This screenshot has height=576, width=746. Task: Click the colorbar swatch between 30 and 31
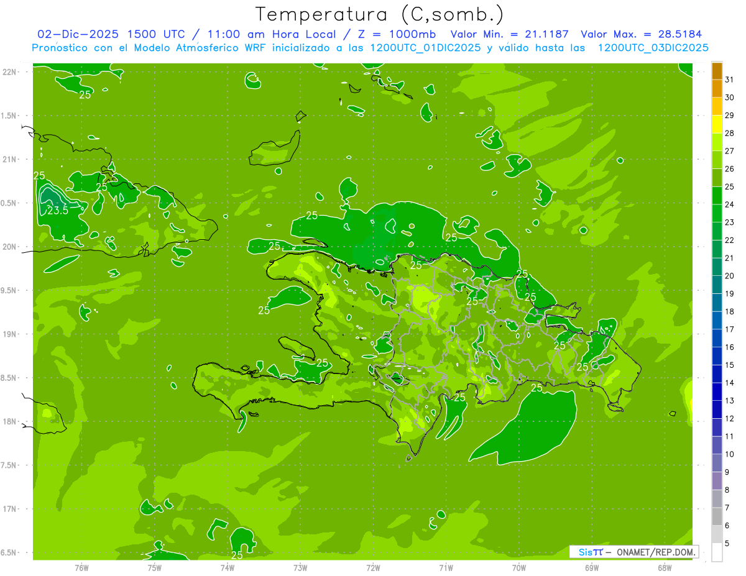pos(717,89)
